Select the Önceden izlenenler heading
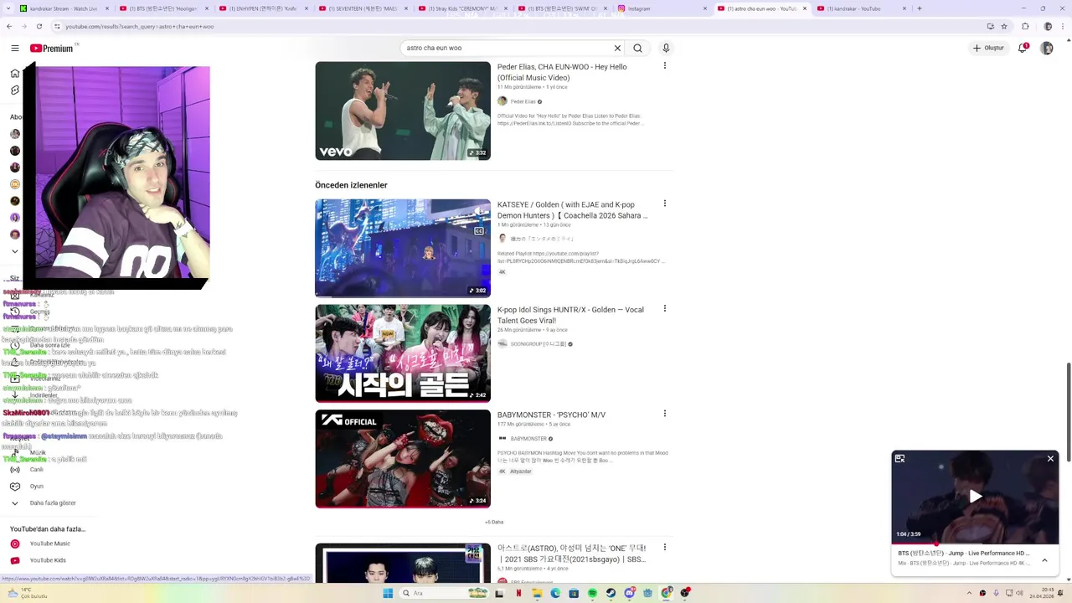 (x=351, y=185)
